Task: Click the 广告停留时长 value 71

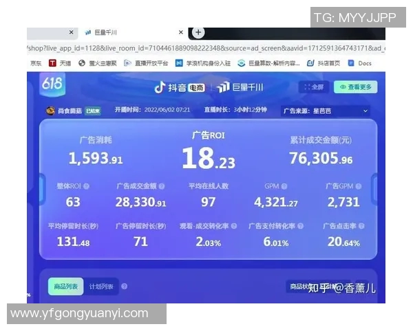Action: (140, 242)
